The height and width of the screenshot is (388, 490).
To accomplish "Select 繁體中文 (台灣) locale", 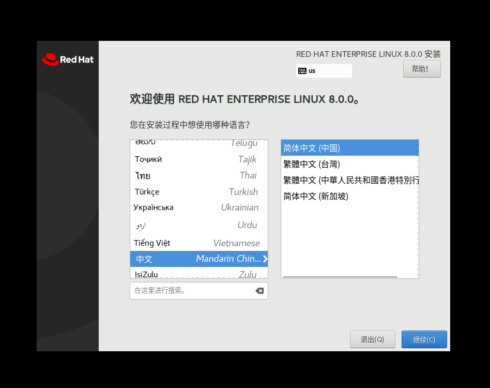I will point(349,164).
